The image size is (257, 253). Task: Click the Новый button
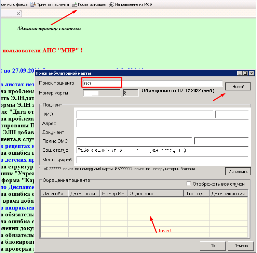click(x=238, y=87)
